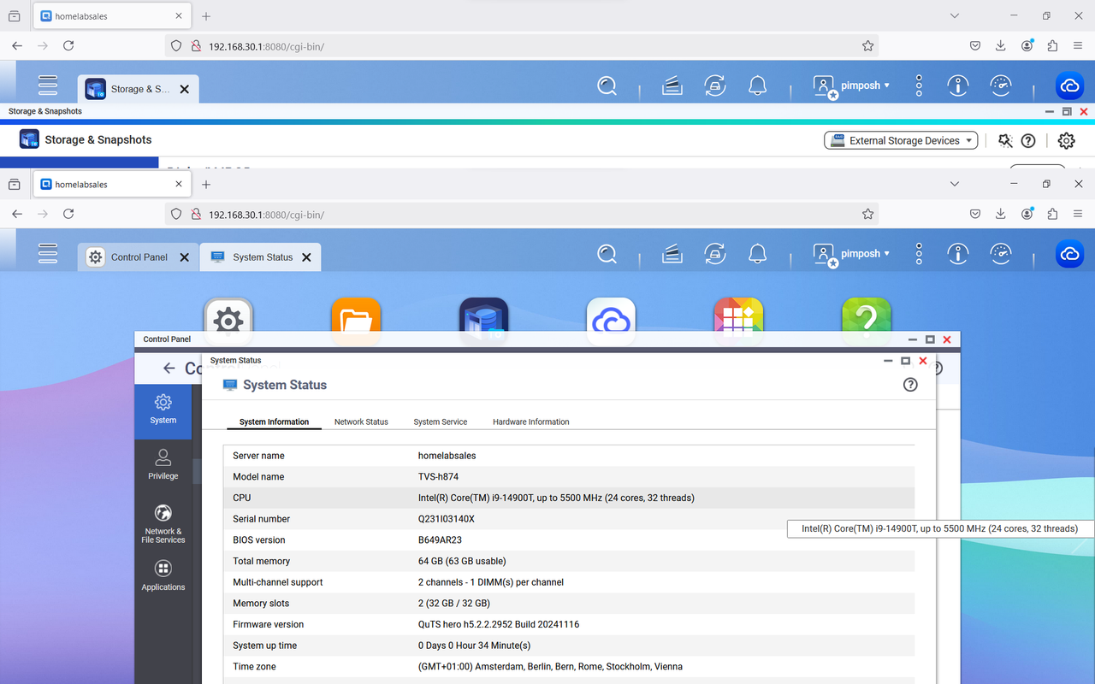Open dashboard gauge in lower QTS toolbar

click(1000, 254)
